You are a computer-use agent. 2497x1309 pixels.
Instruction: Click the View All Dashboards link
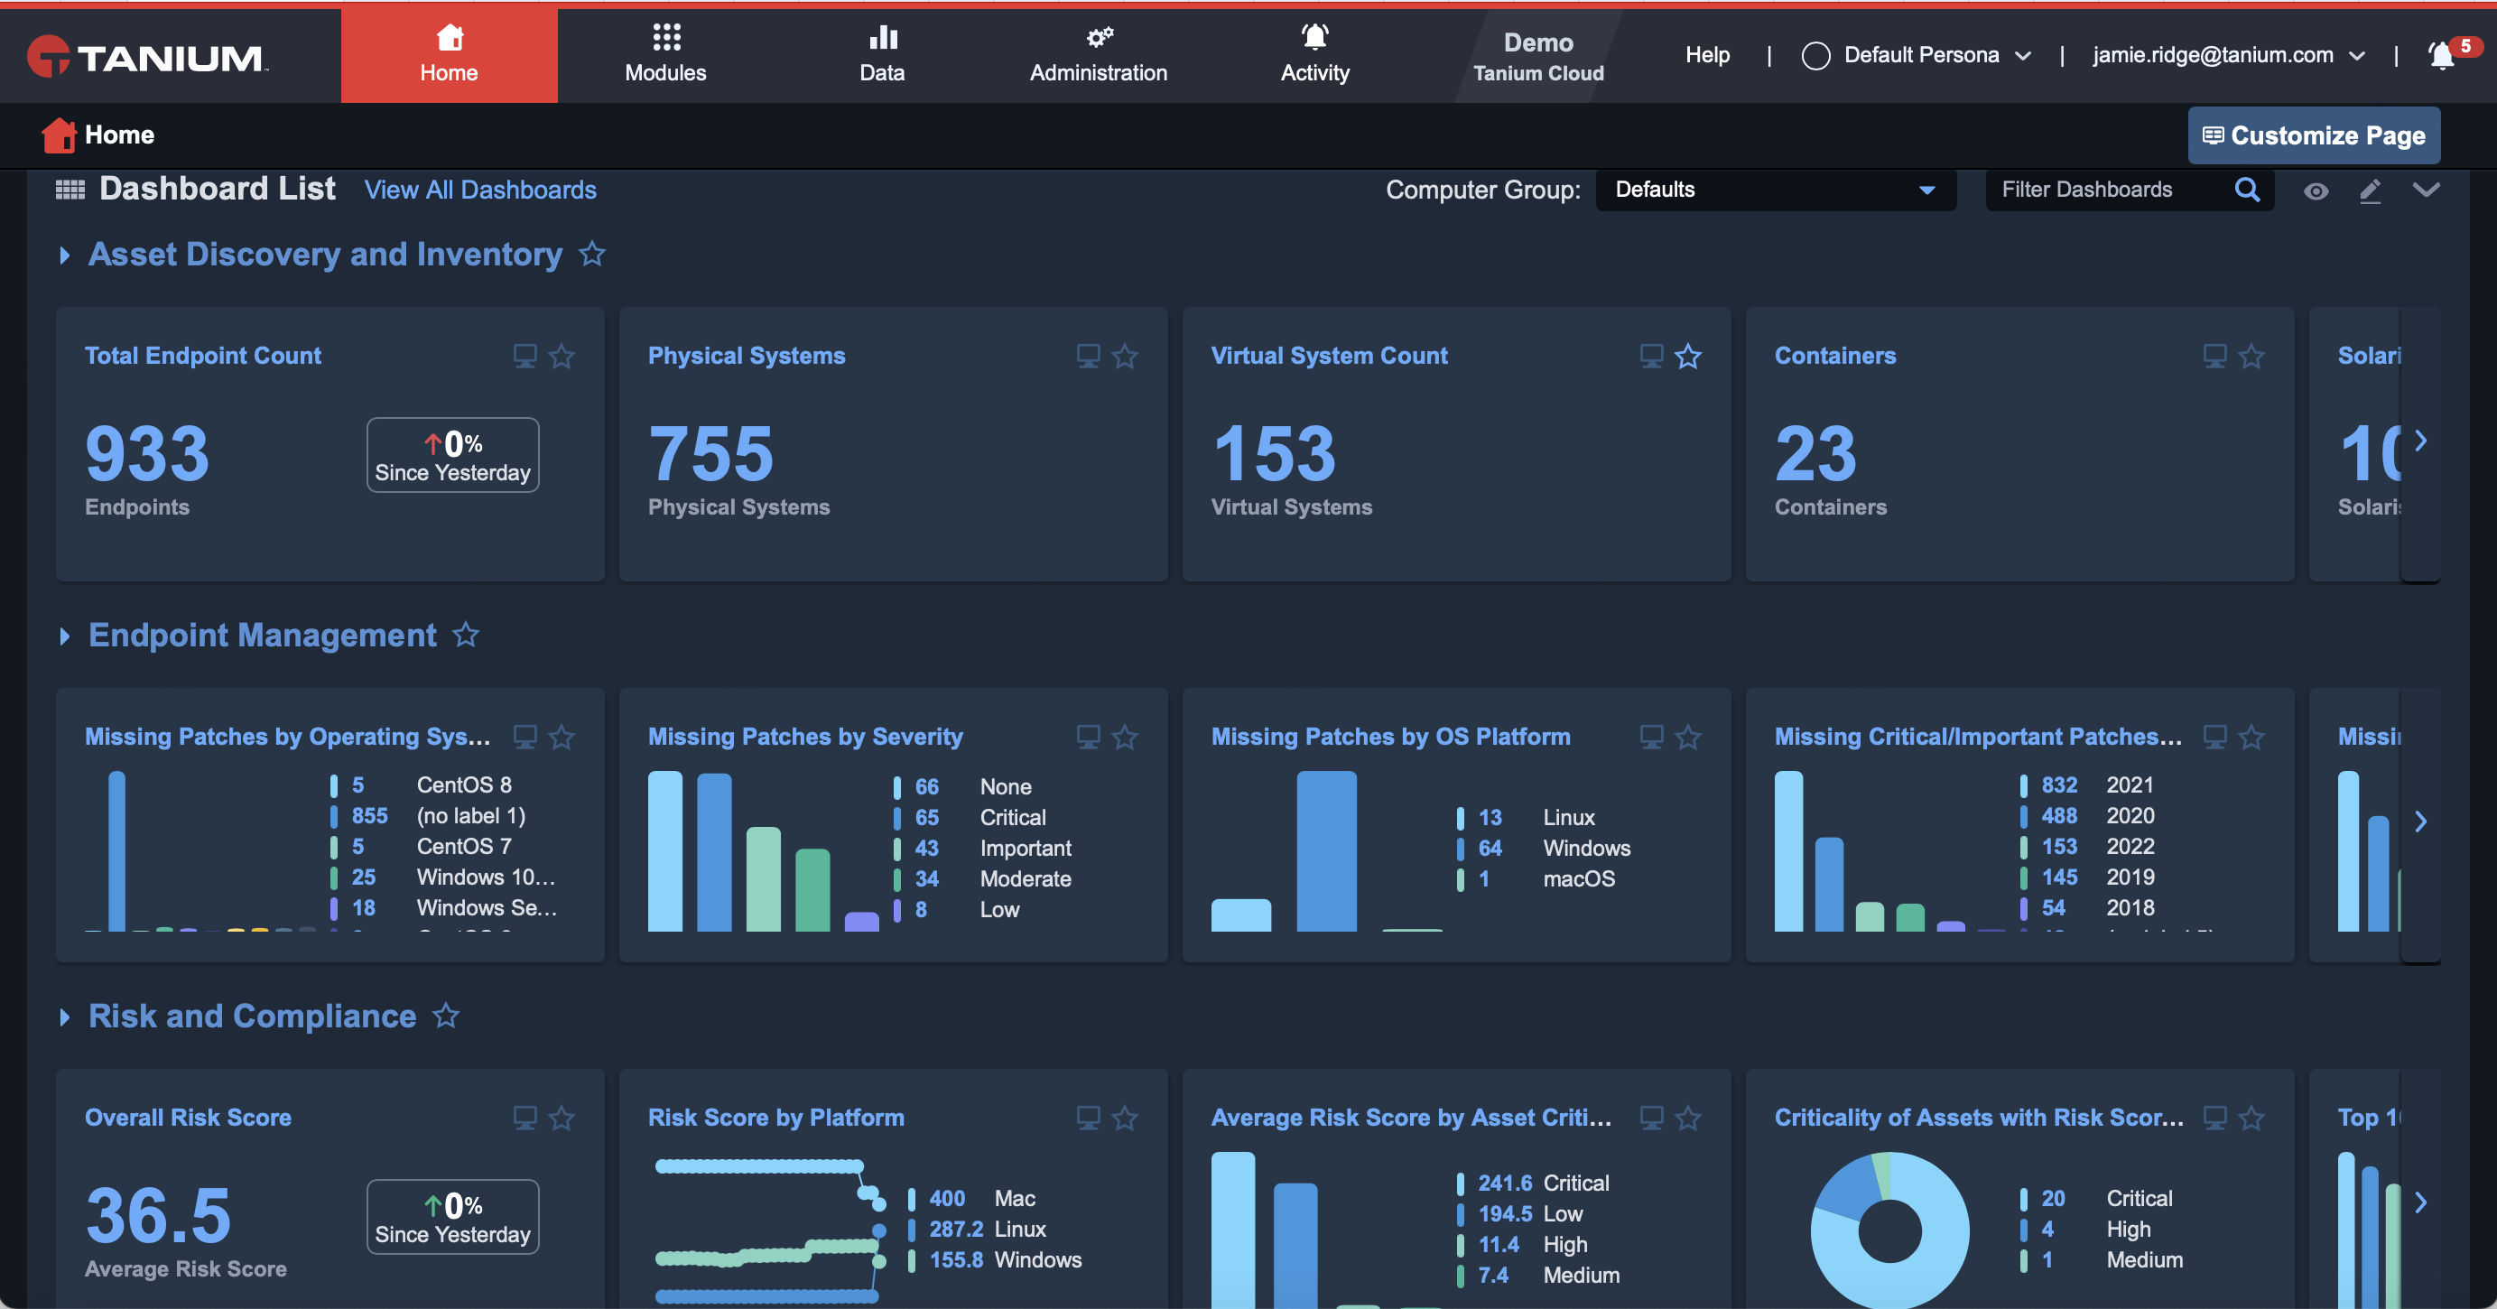(x=479, y=187)
